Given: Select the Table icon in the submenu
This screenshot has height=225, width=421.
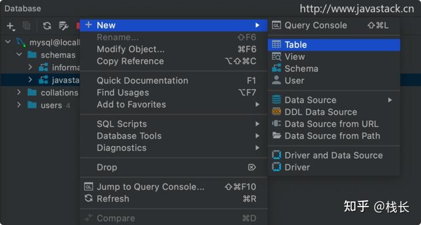Looking at the screenshot, I should tap(276, 44).
